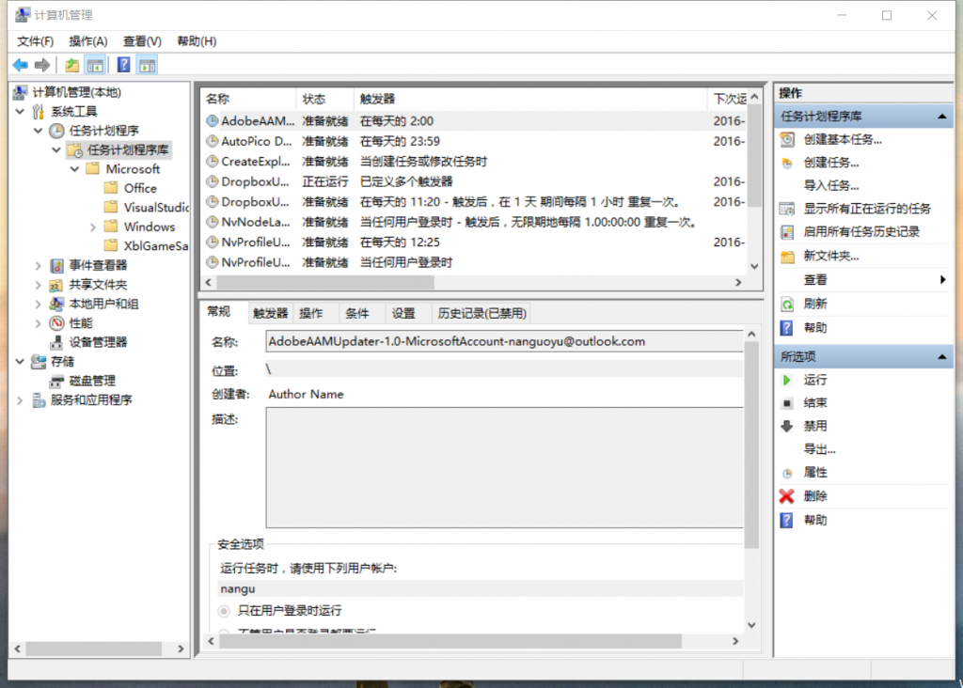The height and width of the screenshot is (688, 963).
Task: Open Device Manager from the tree
Action: coord(98,342)
